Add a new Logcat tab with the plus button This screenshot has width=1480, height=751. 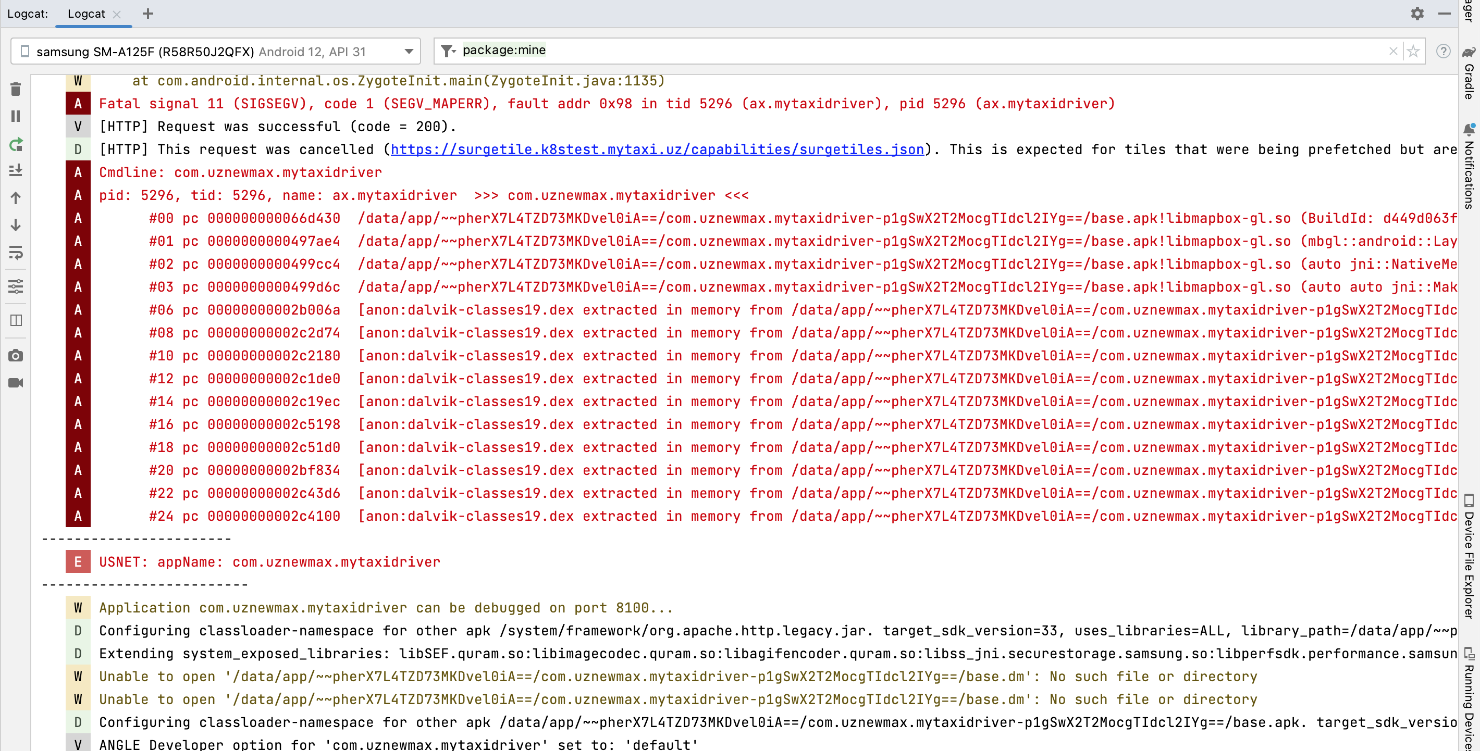point(147,14)
